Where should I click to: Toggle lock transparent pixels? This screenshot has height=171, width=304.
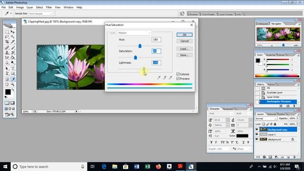click(264, 124)
